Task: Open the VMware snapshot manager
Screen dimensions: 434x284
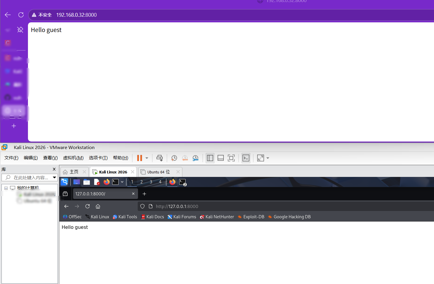Action: click(x=196, y=158)
